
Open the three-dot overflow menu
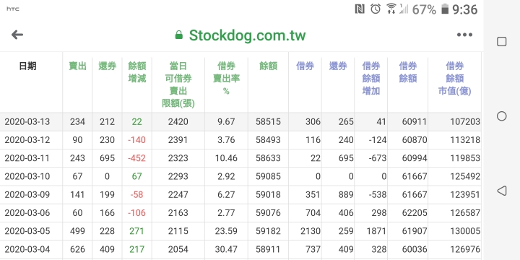tap(464, 35)
